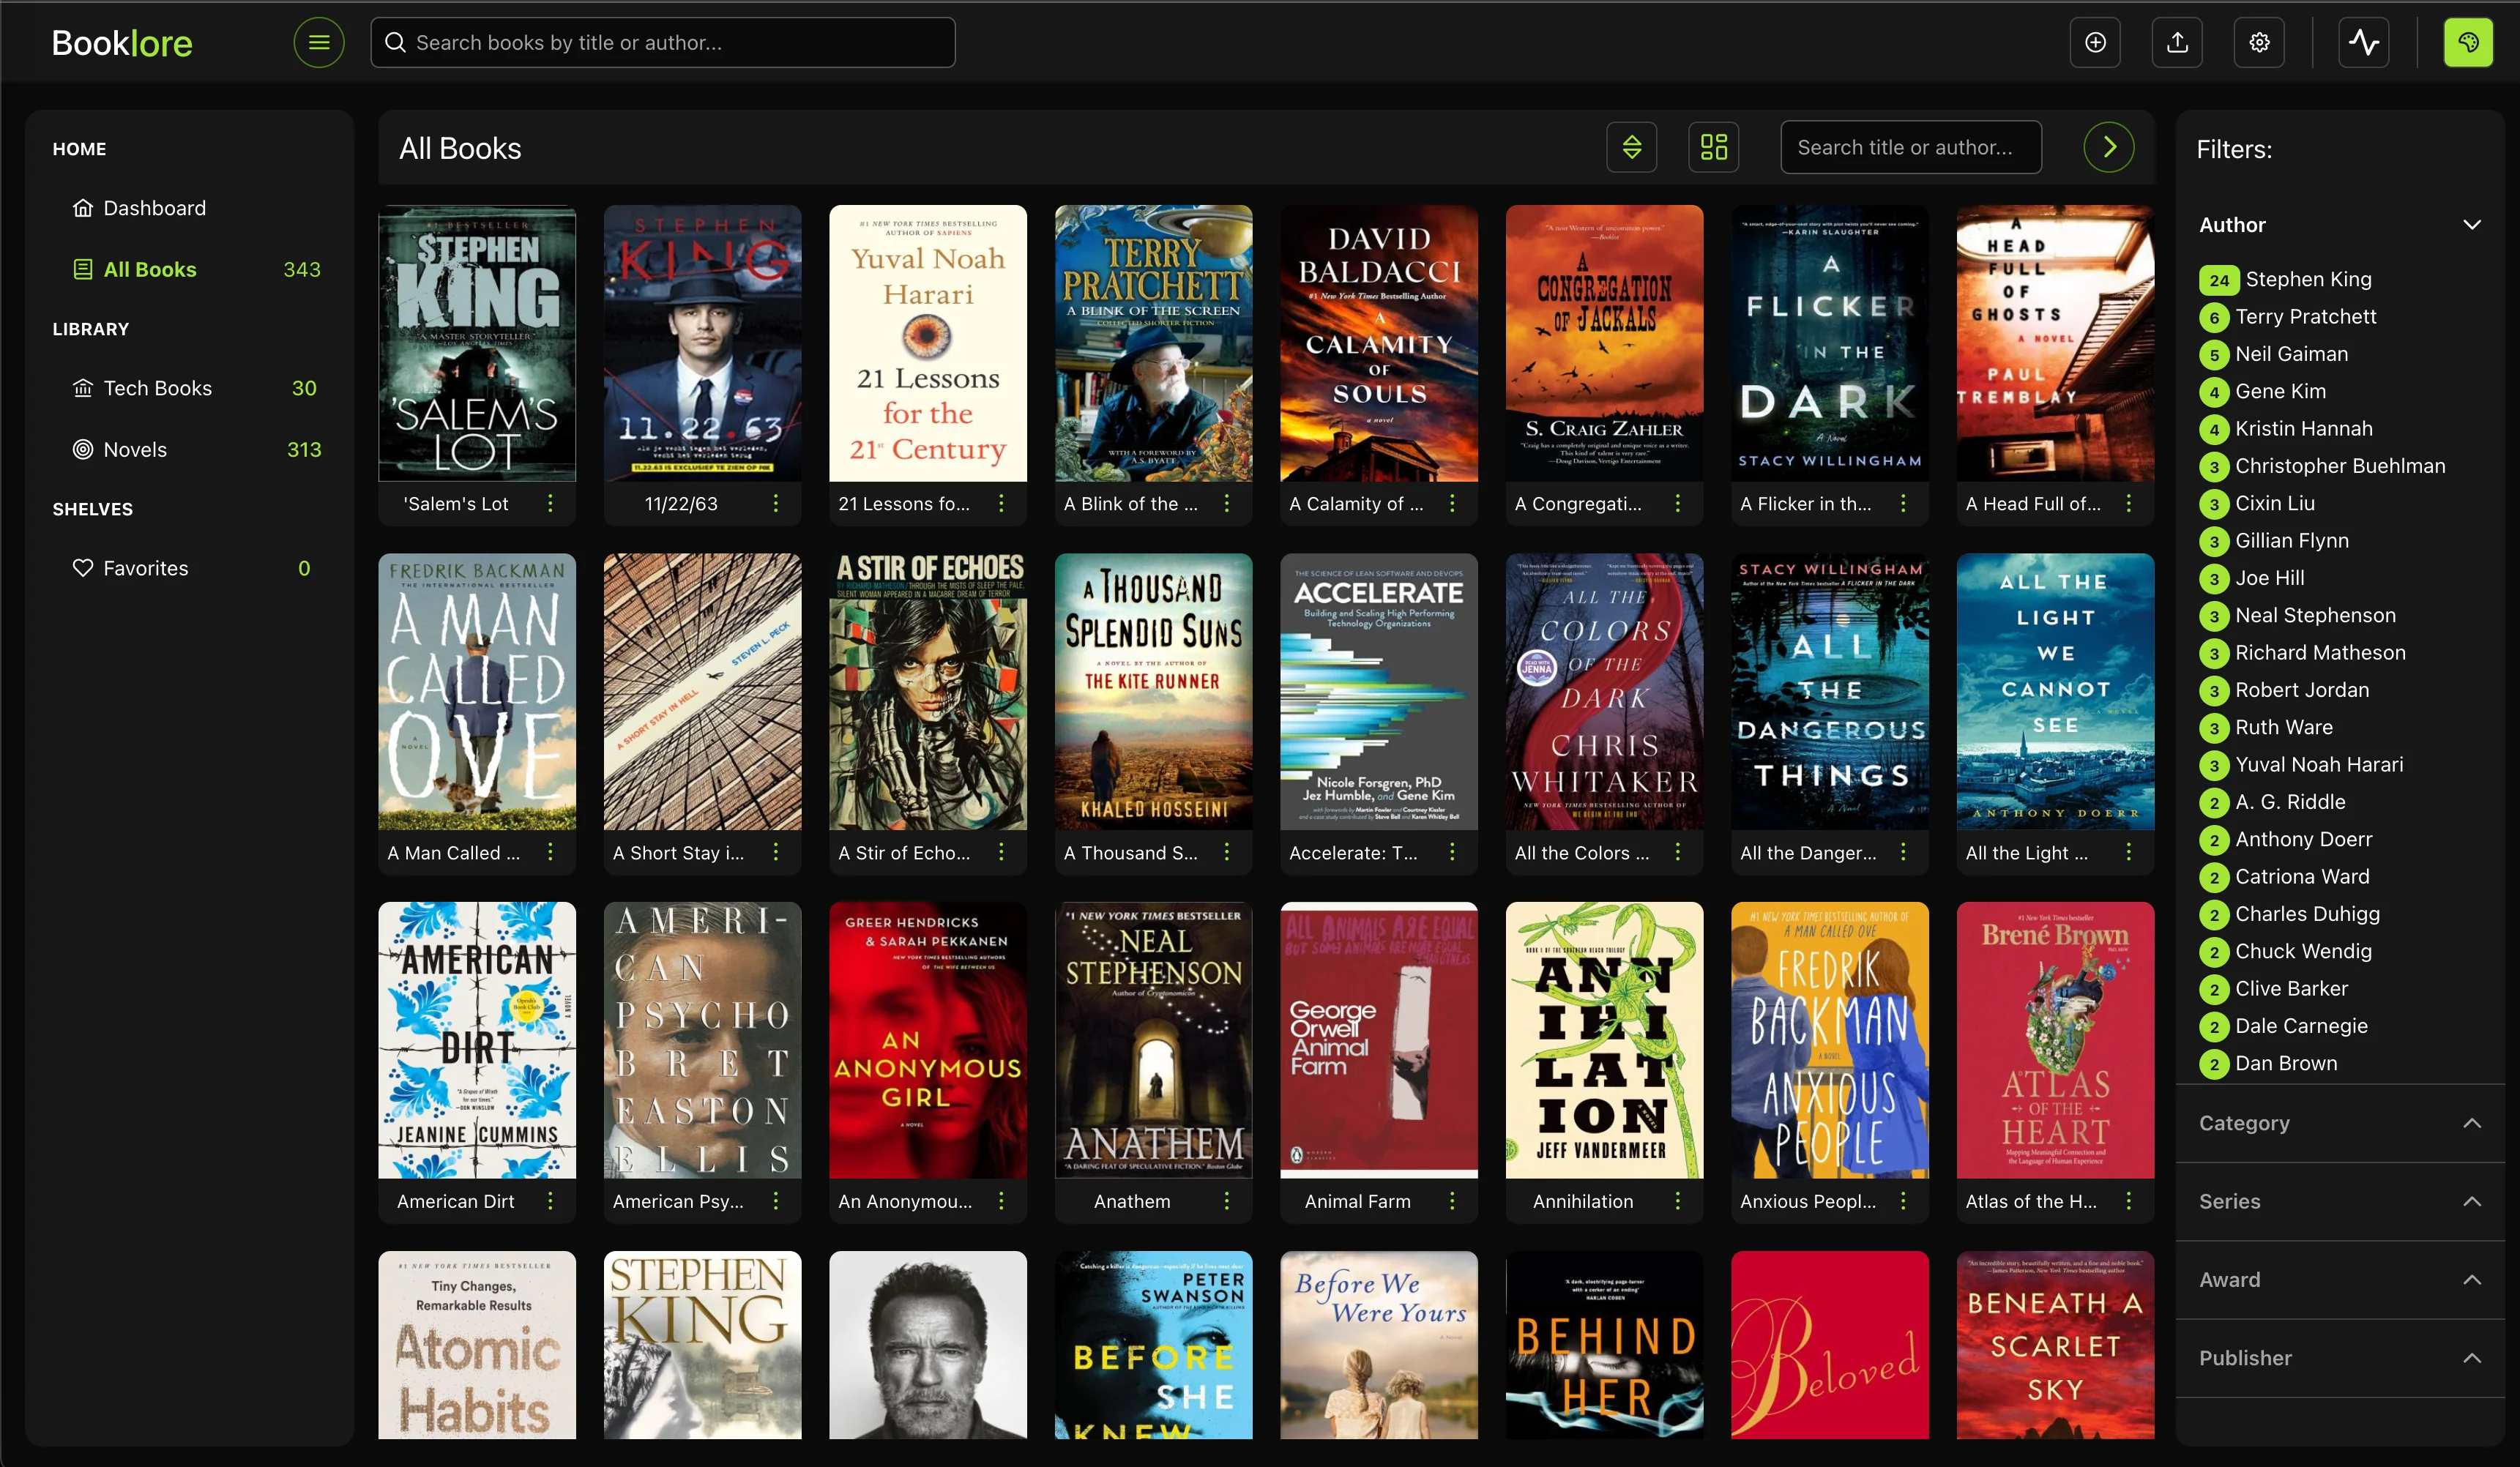
Task: Switch the grid layout view icon
Action: tap(1713, 147)
